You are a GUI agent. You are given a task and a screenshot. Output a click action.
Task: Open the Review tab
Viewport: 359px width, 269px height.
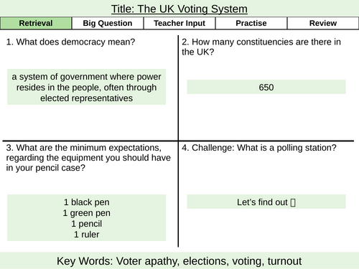coord(323,23)
